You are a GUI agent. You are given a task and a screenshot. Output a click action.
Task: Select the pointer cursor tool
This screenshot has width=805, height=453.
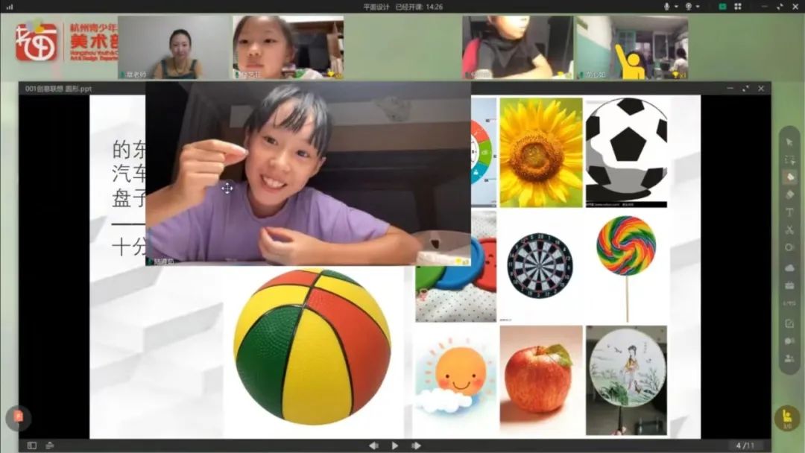789,142
